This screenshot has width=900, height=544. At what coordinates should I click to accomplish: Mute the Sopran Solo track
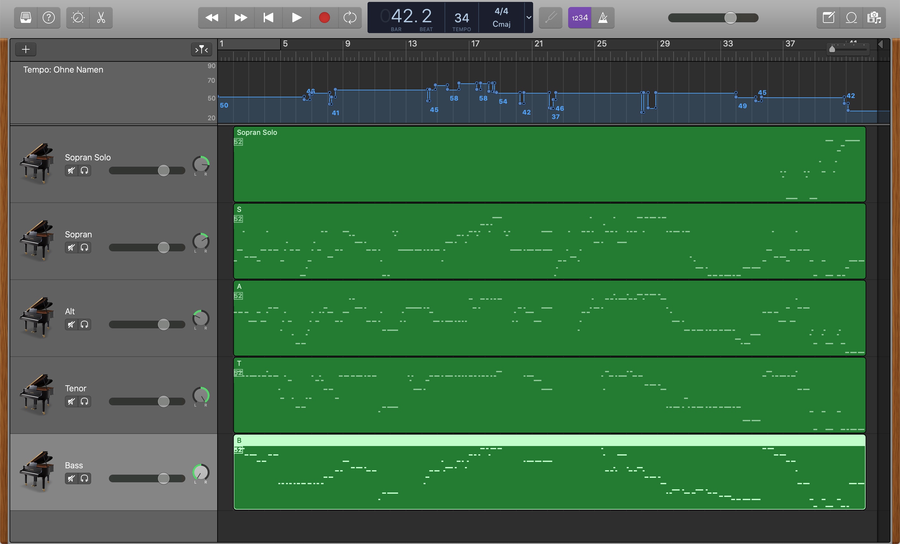tap(71, 171)
